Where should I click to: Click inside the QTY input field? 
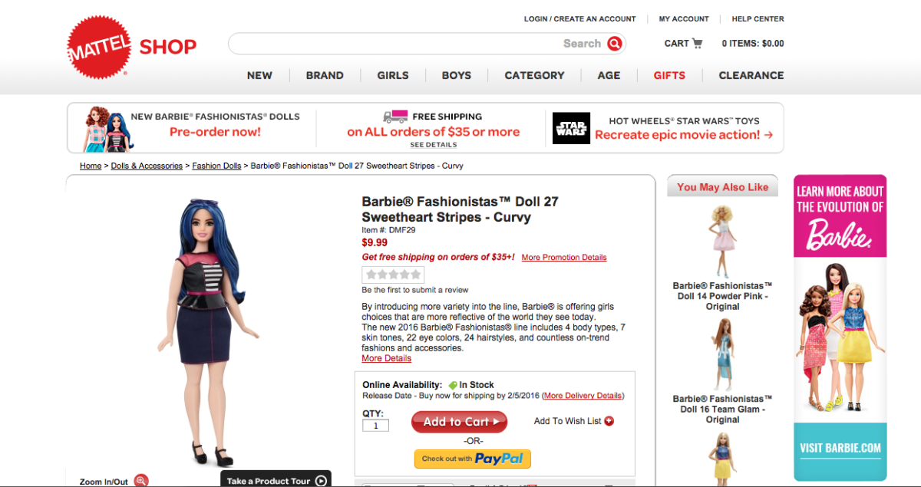(375, 425)
